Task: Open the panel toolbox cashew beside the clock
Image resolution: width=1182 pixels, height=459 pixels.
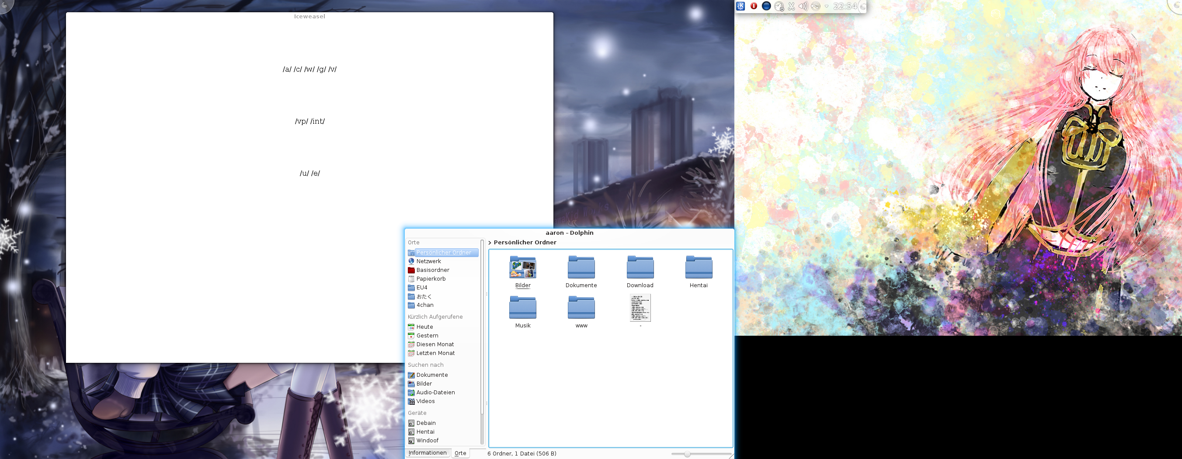Action: point(862,7)
